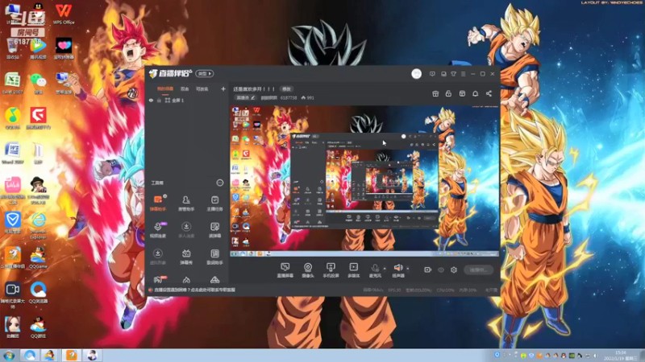Expand microphone options arrow
The width and height of the screenshot is (645, 362).
[385, 269]
